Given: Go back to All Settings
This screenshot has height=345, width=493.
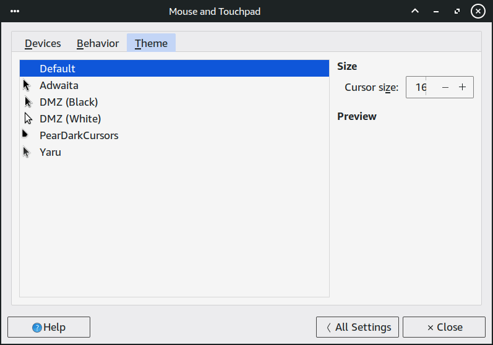Looking at the screenshot, I should pos(358,327).
